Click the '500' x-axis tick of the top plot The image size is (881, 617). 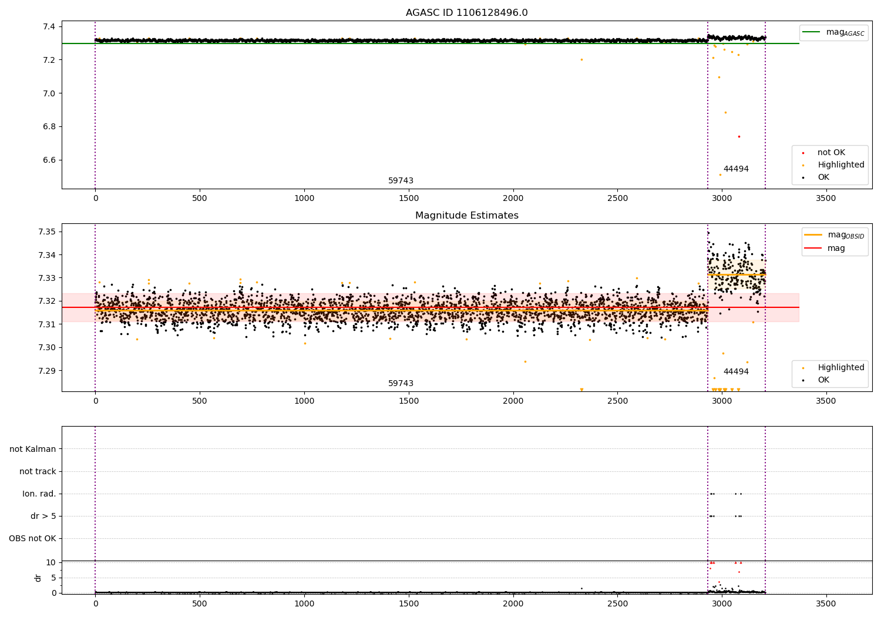tap(200, 199)
